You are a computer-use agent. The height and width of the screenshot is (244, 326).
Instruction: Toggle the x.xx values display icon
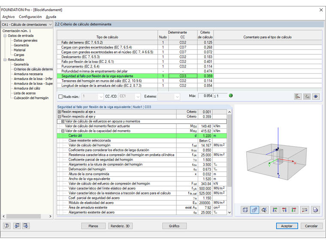coord(305,210)
